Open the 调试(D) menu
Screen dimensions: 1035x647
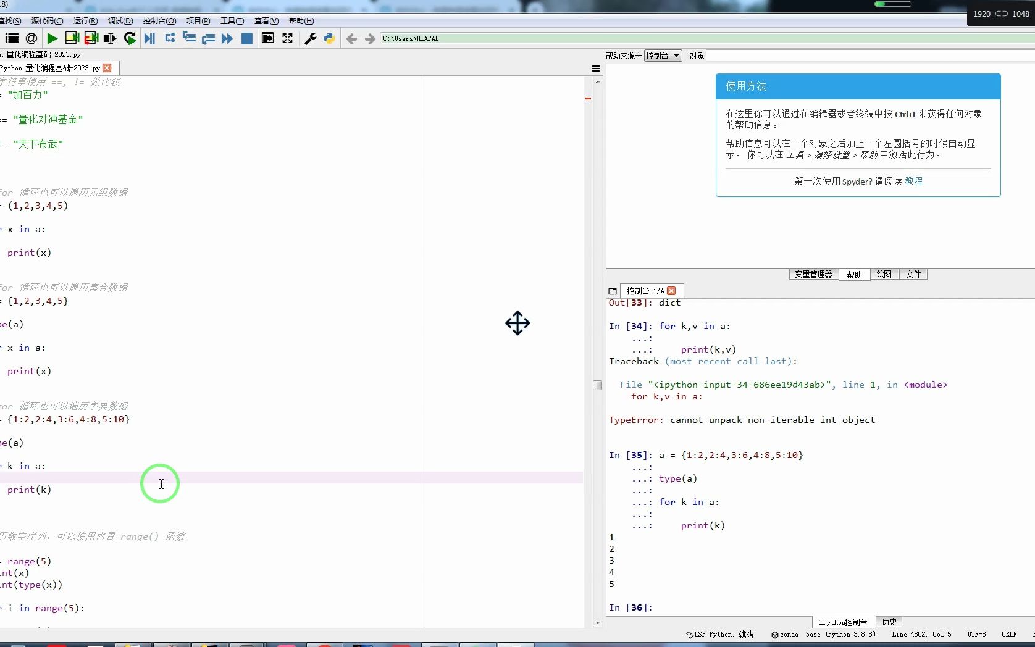(120, 21)
